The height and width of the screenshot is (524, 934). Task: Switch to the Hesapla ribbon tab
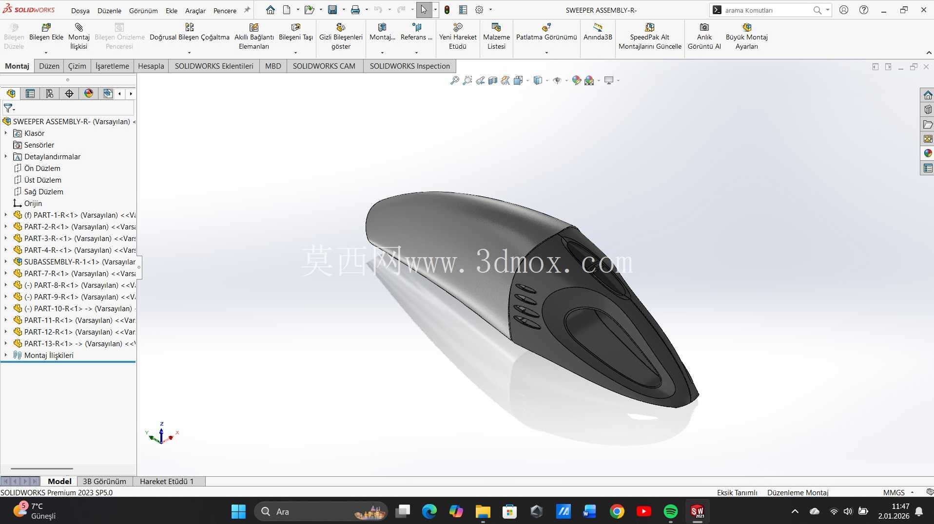151,66
